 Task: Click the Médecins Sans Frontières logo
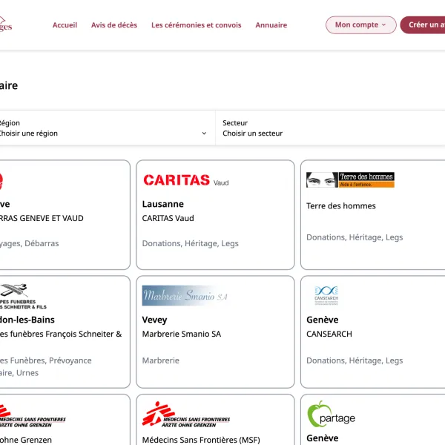185,414
